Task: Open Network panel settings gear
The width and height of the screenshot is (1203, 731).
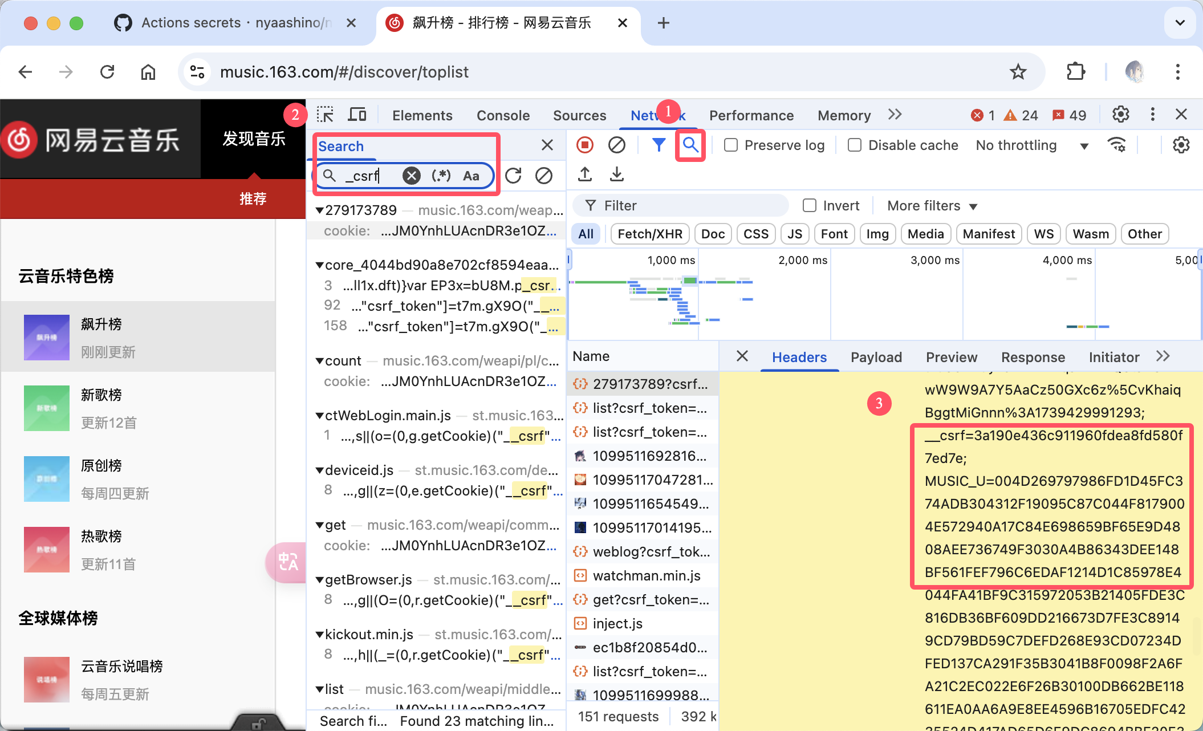Action: tap(1181, 145)
